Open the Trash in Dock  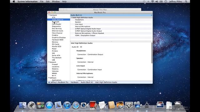pos(178,105)
